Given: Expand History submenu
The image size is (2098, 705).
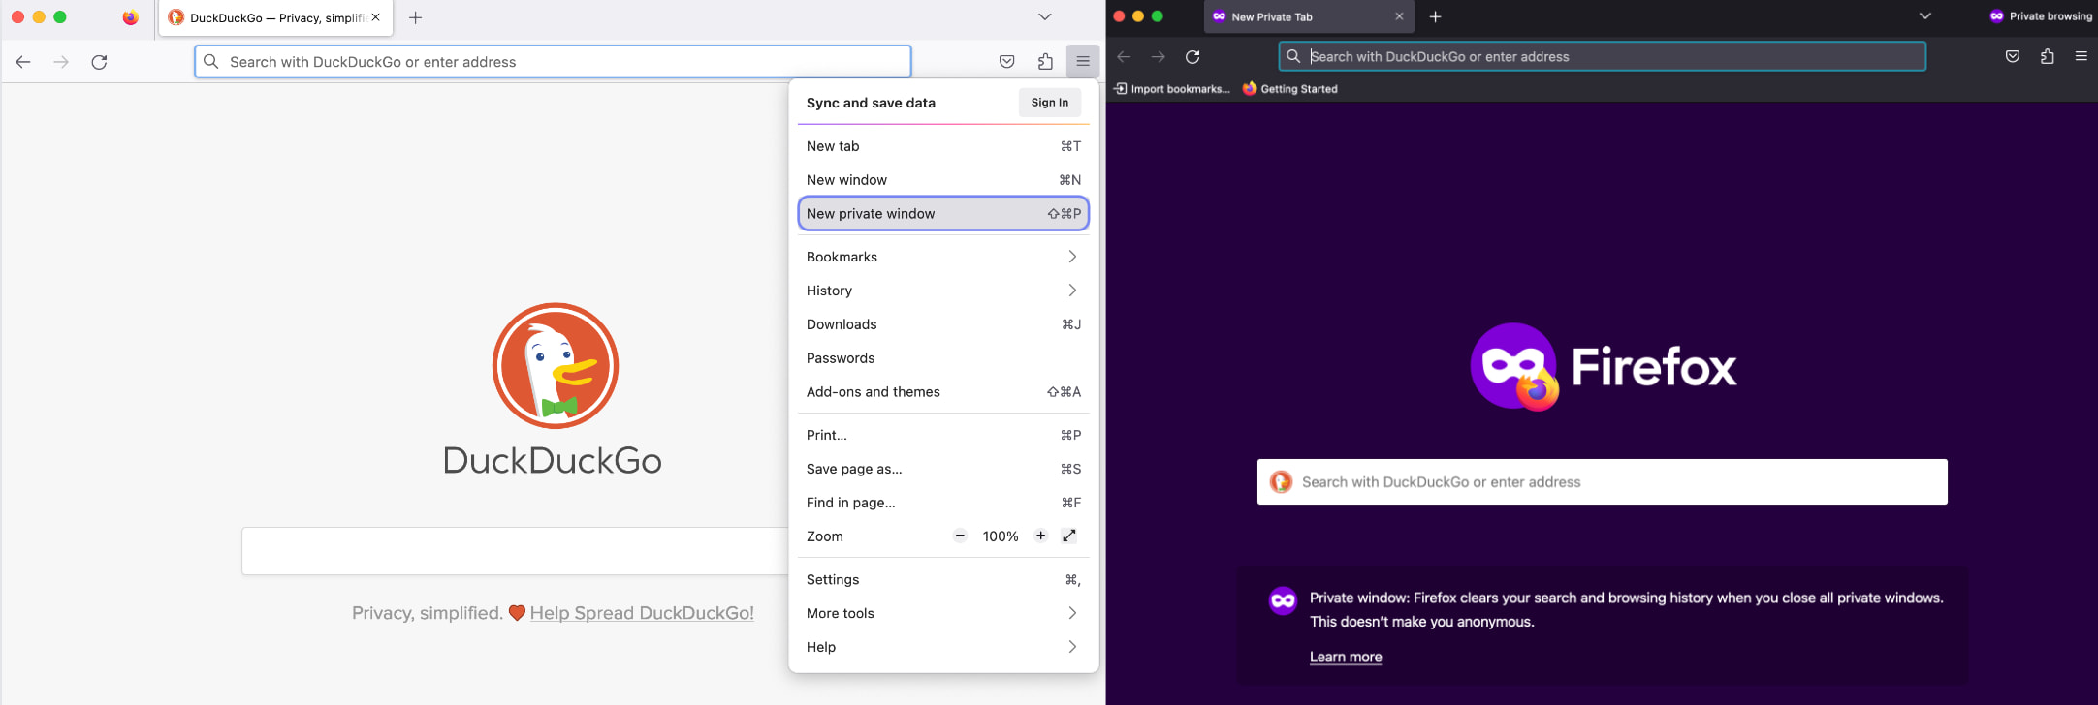Looking at the screenshot, I should 943,291.
